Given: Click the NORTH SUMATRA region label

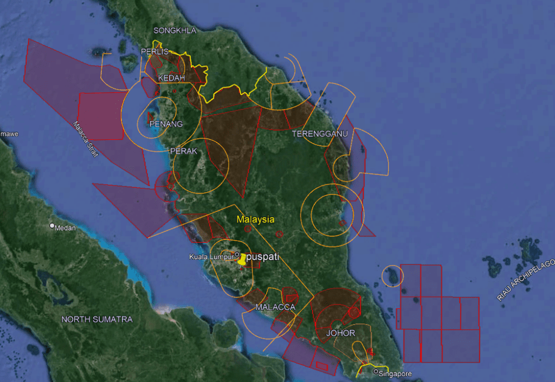Looking at the screenshot, I should [x=96, y=319].
